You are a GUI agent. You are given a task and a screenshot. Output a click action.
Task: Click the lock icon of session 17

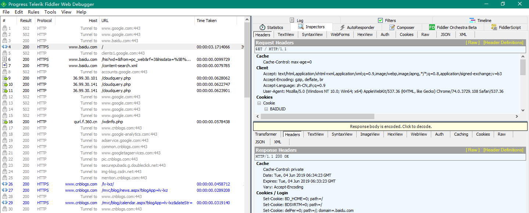(x=5, y=128)
